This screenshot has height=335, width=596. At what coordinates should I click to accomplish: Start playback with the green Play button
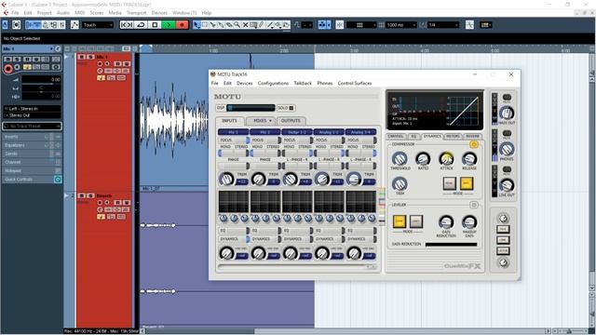[x=168, y=25]
